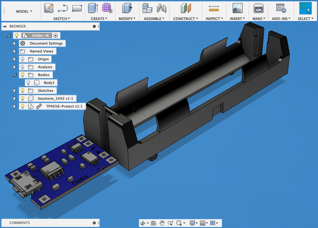Hide Body1 using its lightbulb
This screenshot has height=228, width=318.
click(x=29, y=83)
